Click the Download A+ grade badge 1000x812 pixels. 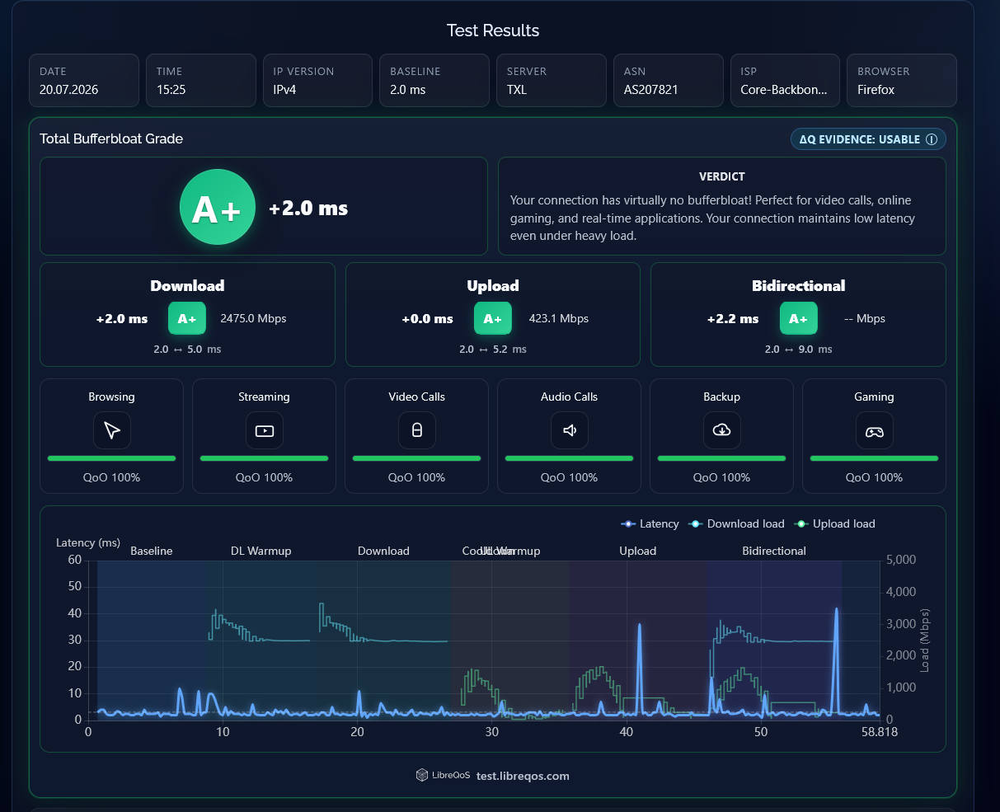[x=187, y=318]
